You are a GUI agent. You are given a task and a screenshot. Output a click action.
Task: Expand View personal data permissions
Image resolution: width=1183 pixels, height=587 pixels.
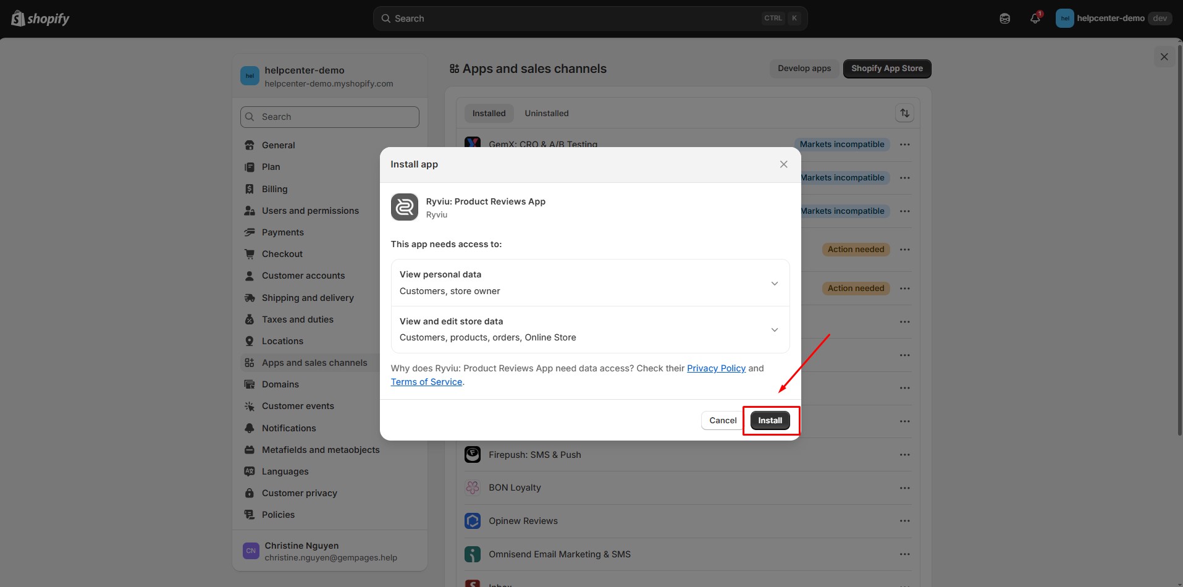click(774, 283)
